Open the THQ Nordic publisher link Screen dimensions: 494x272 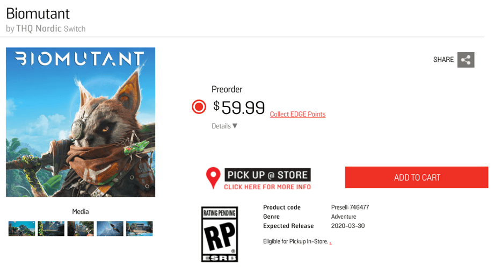pos(39,28)
